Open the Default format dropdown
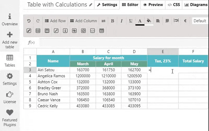 click(200, 21)
